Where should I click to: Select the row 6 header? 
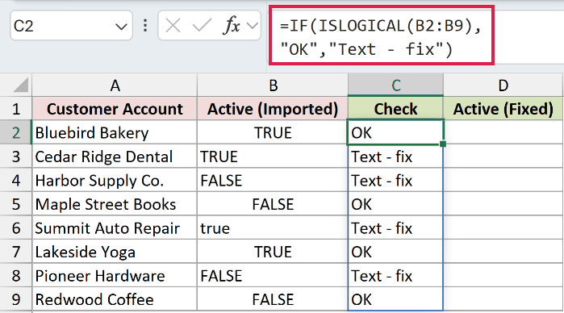point(16,228)
